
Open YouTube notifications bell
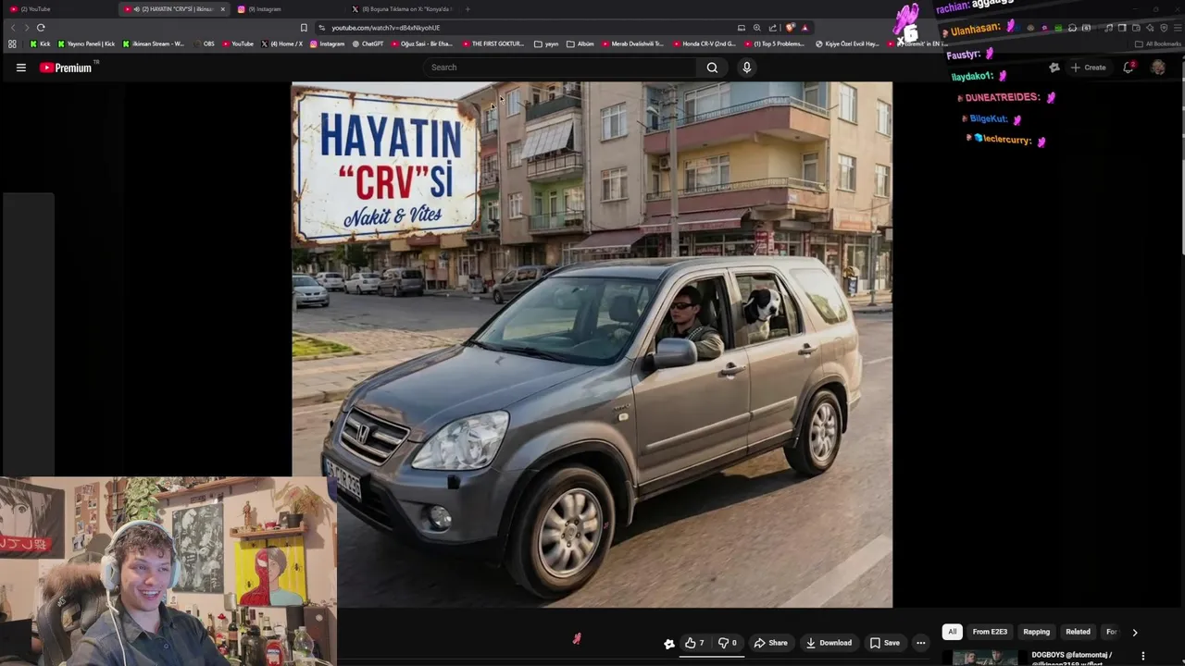click(x=1129, y=68)
